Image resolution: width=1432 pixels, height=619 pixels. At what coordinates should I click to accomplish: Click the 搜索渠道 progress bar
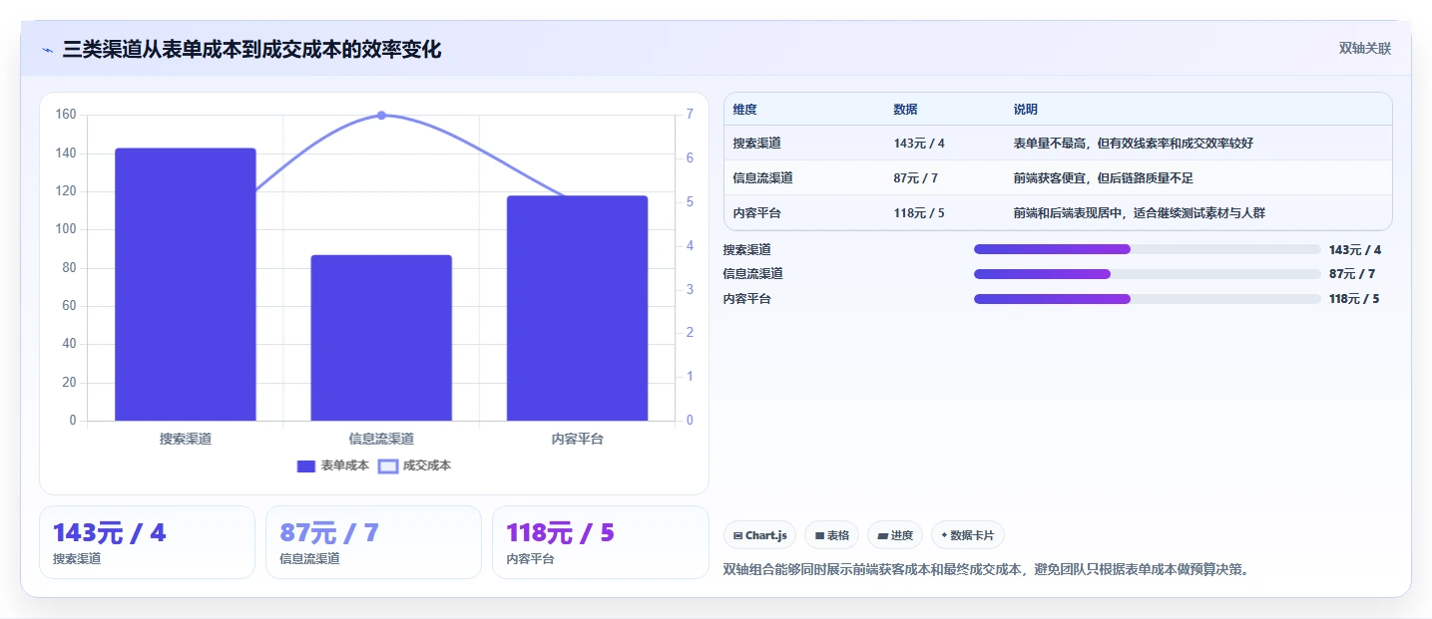[x=1147, y=249]
